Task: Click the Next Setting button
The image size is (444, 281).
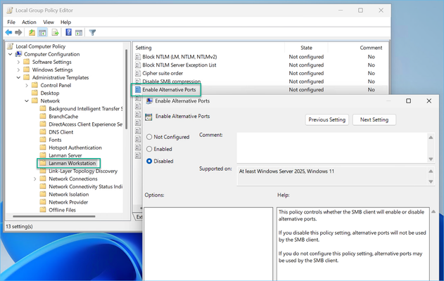Action: coord(374,119)
